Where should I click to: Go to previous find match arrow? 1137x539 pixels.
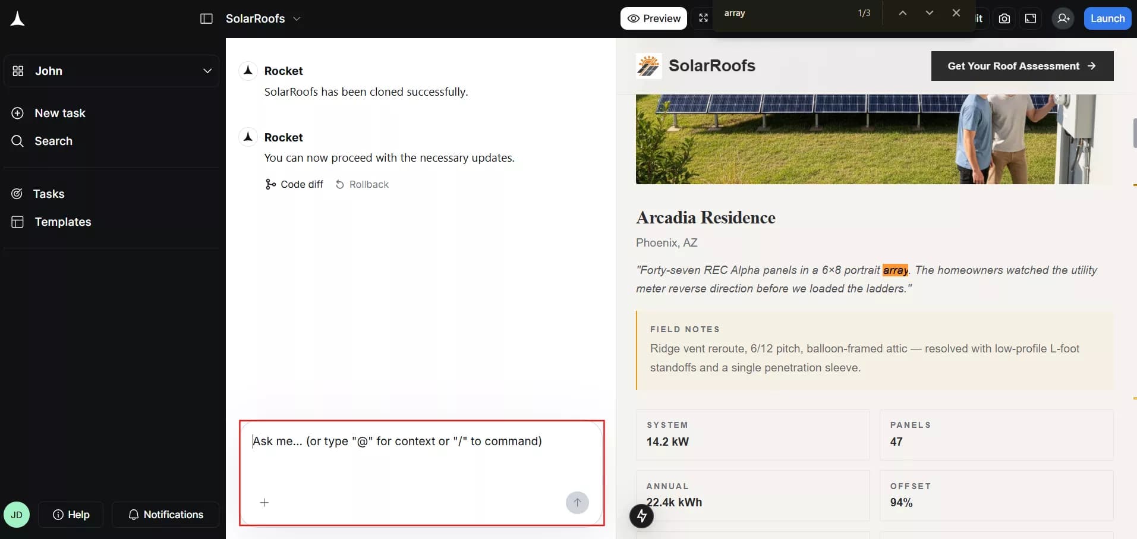tap(902, 13)
